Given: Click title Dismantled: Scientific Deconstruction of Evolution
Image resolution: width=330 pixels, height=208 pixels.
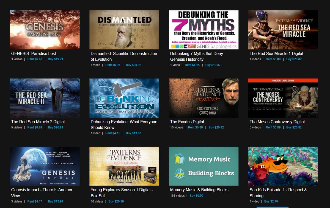Looking at the screenshot, I should pyautogui.click(x=124, y=57).
